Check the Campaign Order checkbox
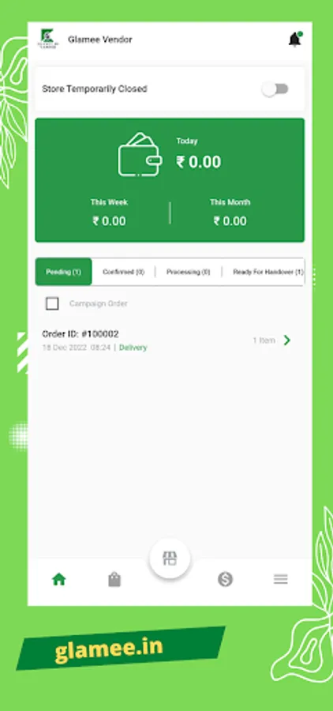333x711 pixels. 53,303
